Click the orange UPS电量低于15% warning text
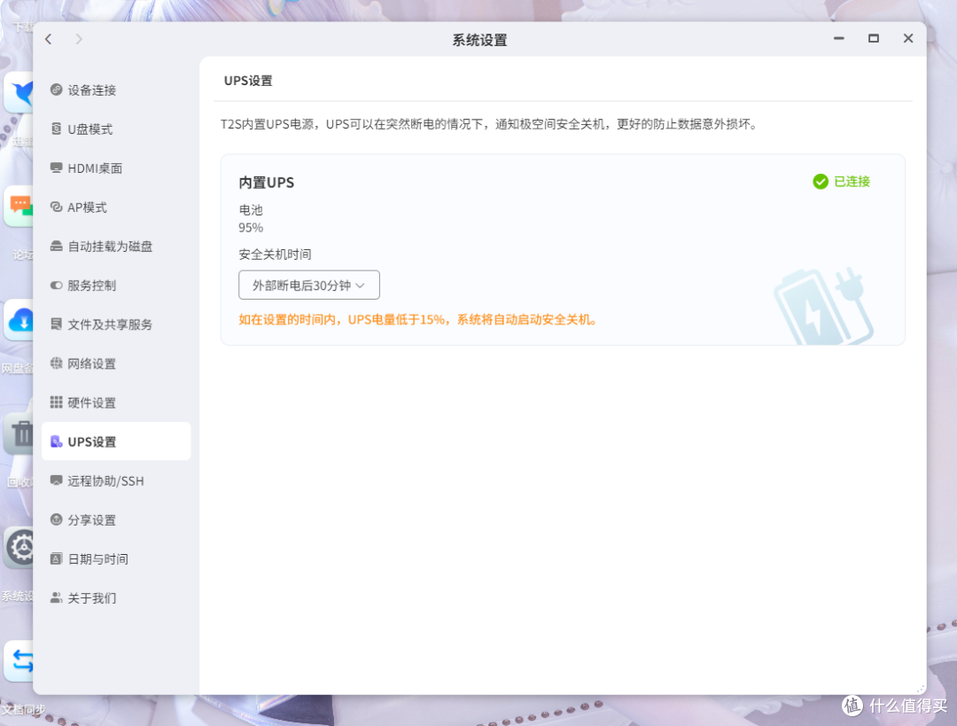This screenshot has width=957, height=726. point(417,319)
